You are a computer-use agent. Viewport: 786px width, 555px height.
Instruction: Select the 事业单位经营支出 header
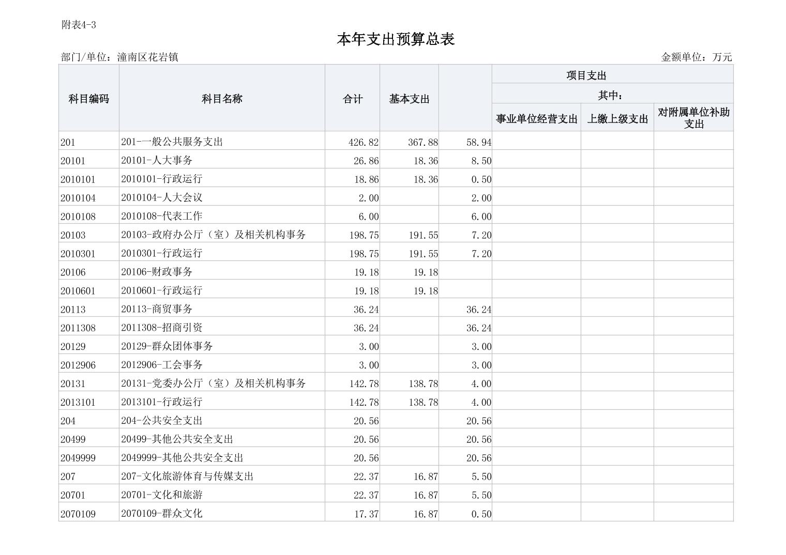coord(536,119)
